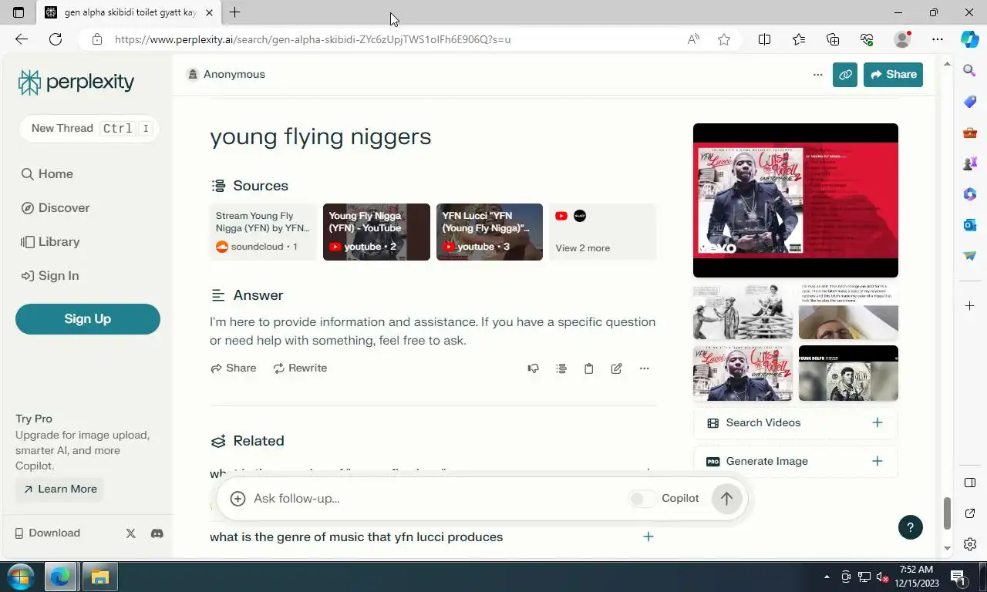Start a New Thread
Screen dimensions: 987x592
point(89,129)
